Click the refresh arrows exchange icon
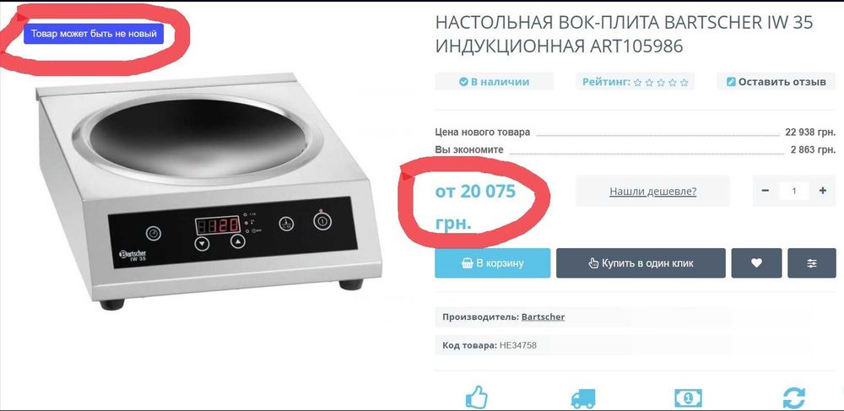Viewport: 844px width, 411px height. [794, 398]
